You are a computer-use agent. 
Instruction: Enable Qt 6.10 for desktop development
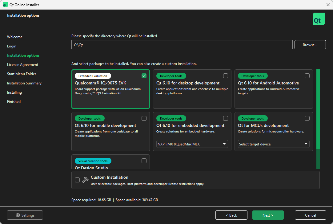(225, 75)
